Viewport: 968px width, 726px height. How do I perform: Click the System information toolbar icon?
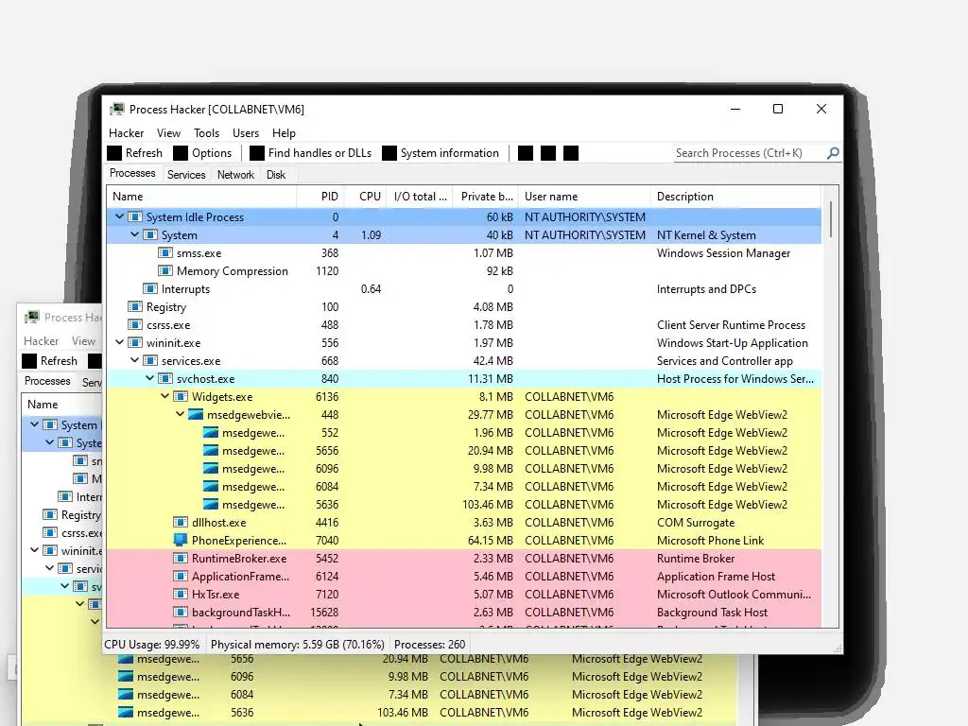pyautogui.click(x=389, y=153)
